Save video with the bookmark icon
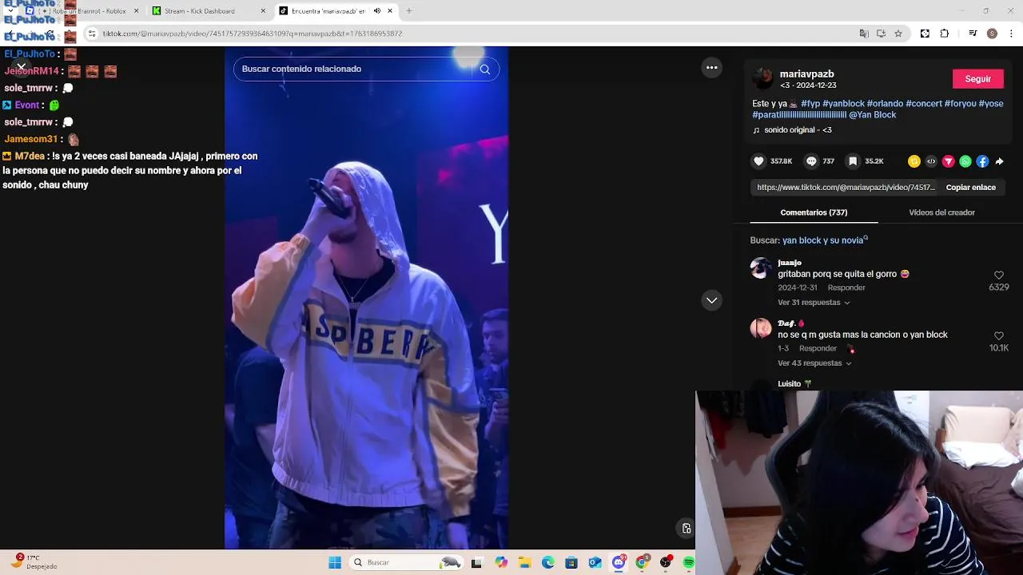The image size is (1023, 575). (x=853, y=161)
